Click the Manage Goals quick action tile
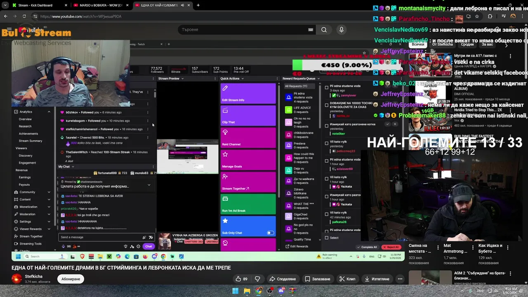The height and width of the screenshot is (297, 528). (x=248, y=160)
